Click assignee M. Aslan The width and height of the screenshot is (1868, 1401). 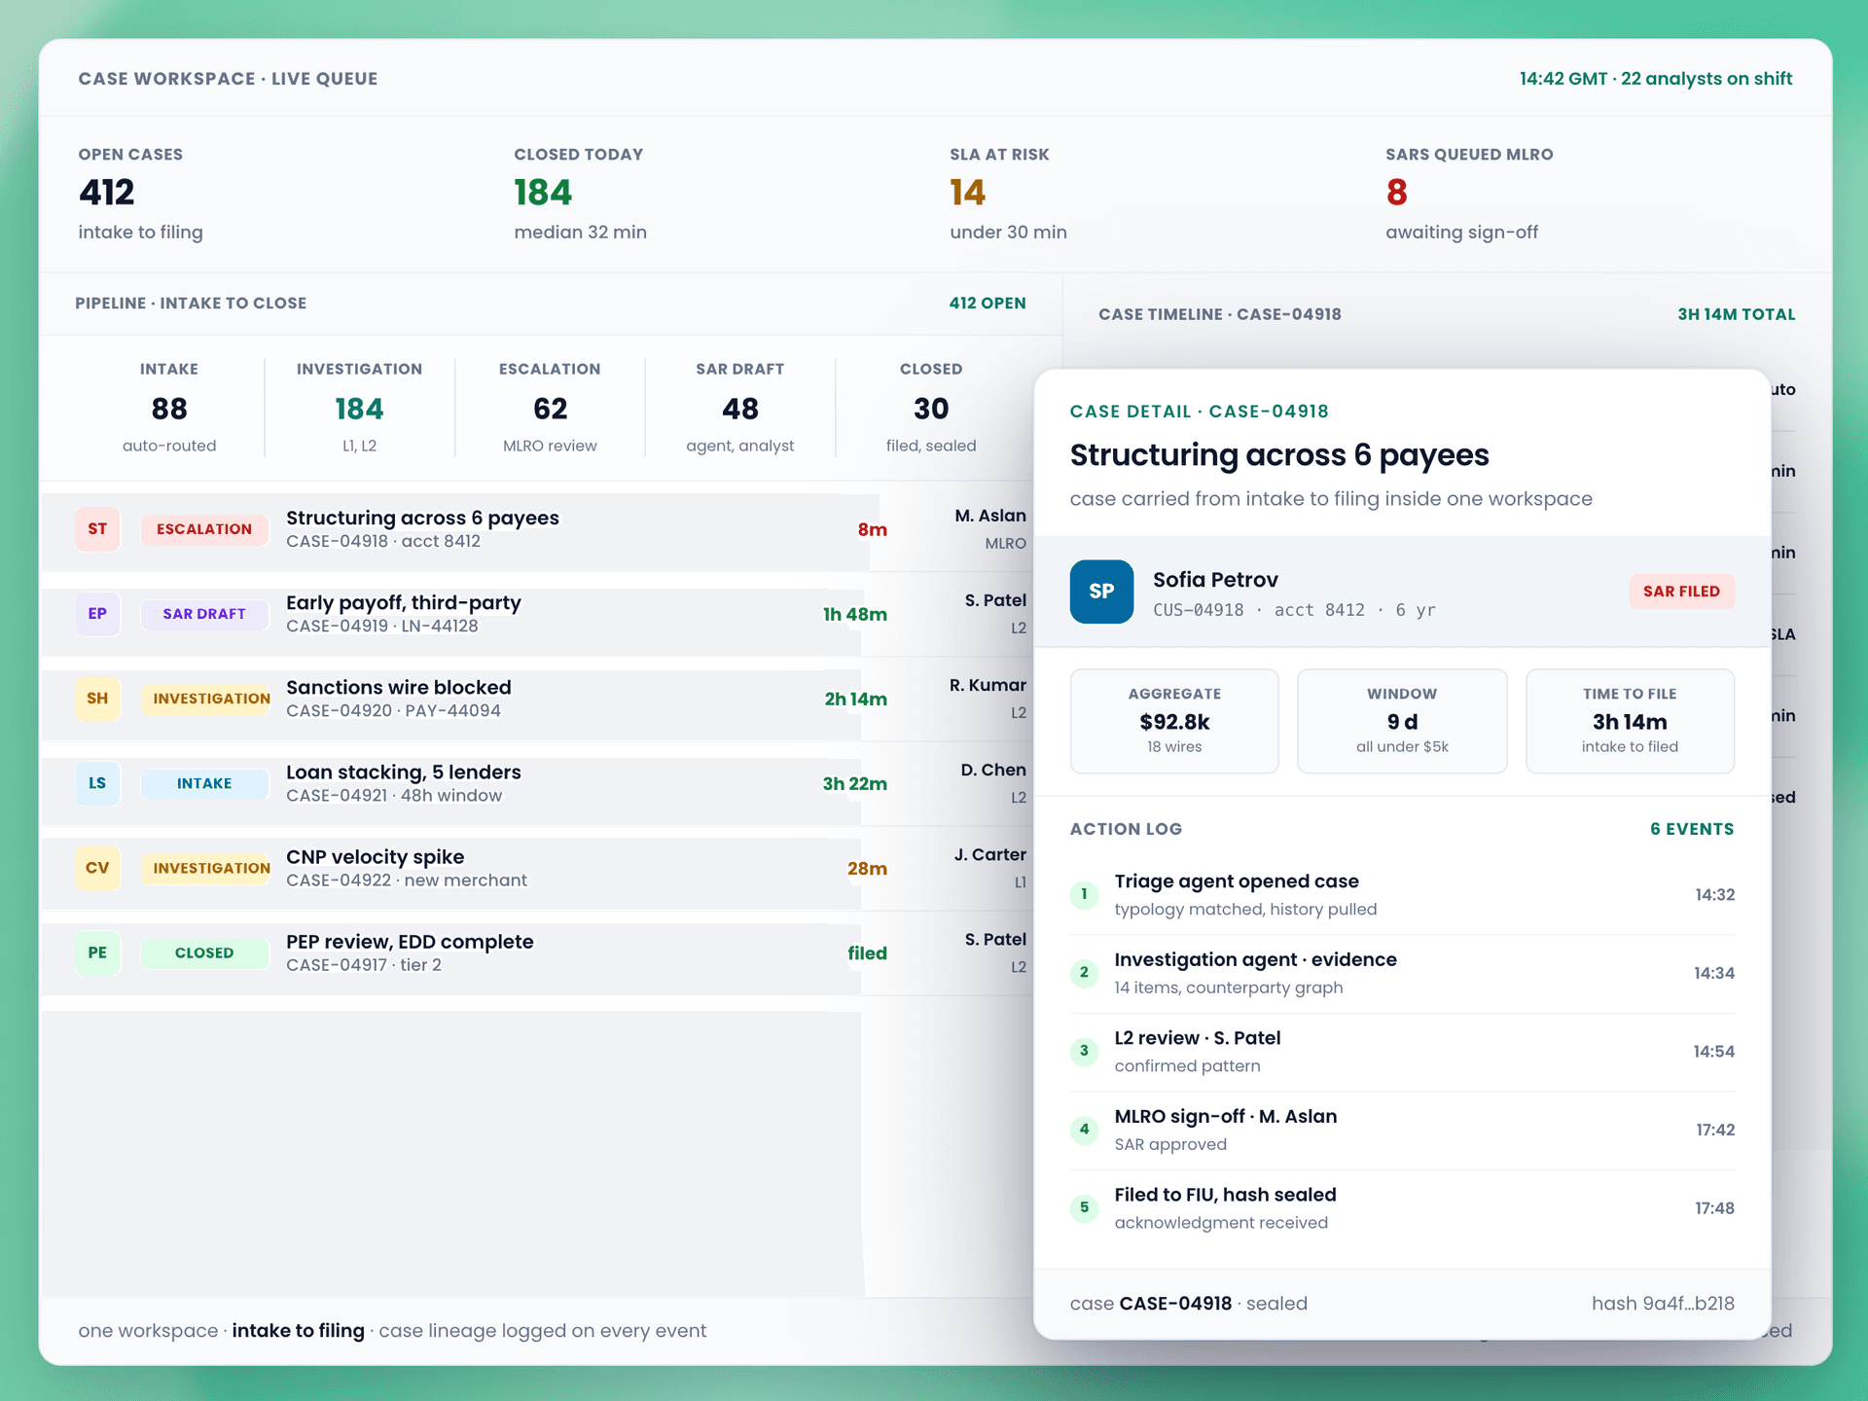tap(989, 516)
